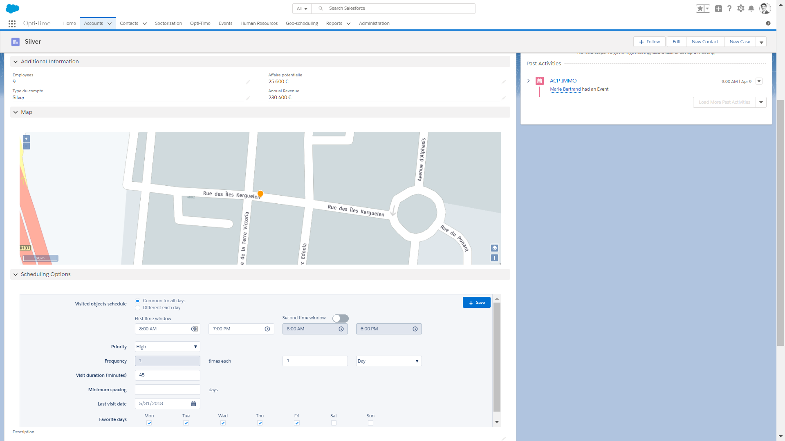Open the map layers icon
This screenshot has height=441, width=785.
click(x=494, y=248)
